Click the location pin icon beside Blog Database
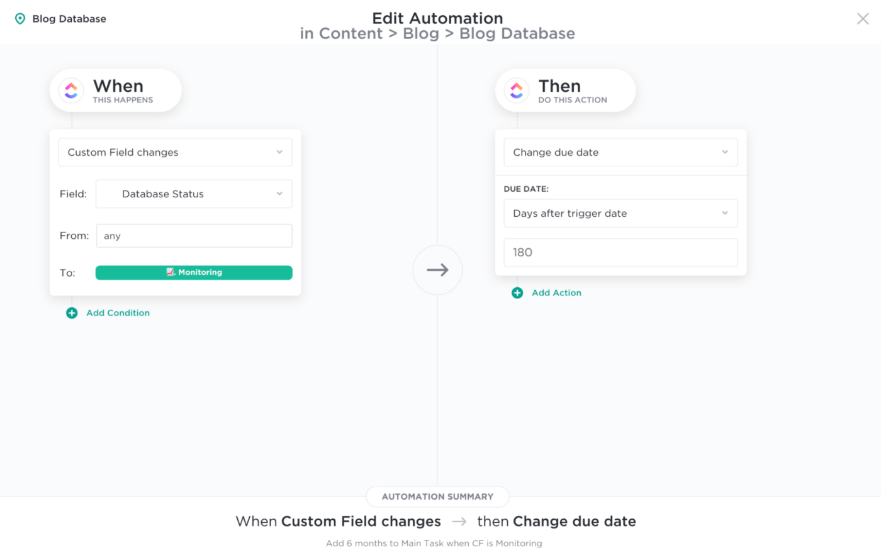This screenshot has width=881, height=560. 20,19
